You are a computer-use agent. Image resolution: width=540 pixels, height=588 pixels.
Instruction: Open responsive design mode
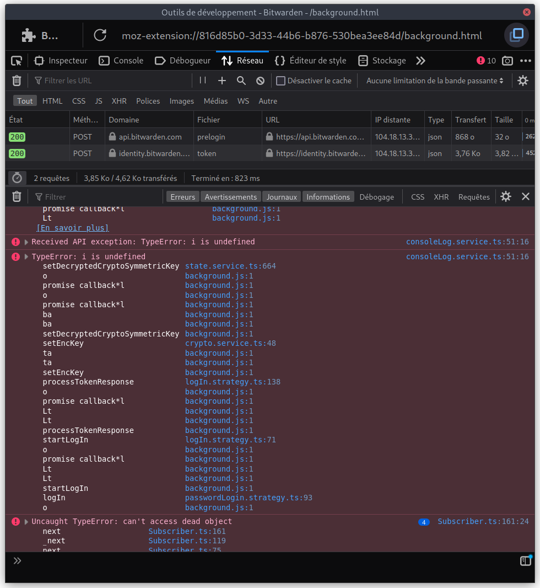pyautogui.click(x=517, y=35)
